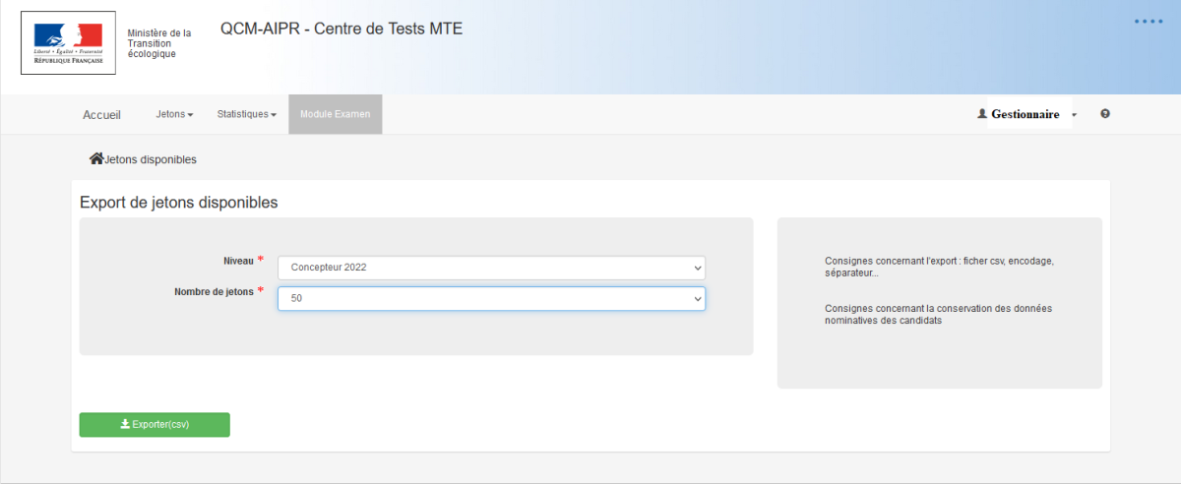Screen dimensions: 1181x484
Task: Click the home icon in the breadcrumb
Action: tap(96, 158)
